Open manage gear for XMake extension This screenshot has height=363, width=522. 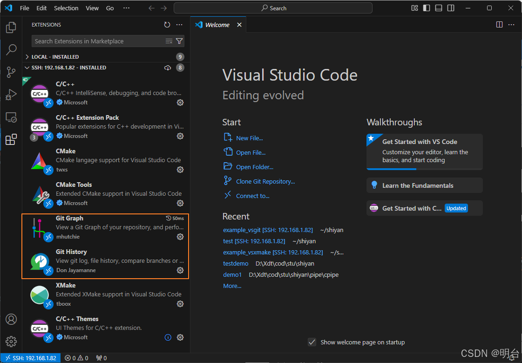[180, 304]
